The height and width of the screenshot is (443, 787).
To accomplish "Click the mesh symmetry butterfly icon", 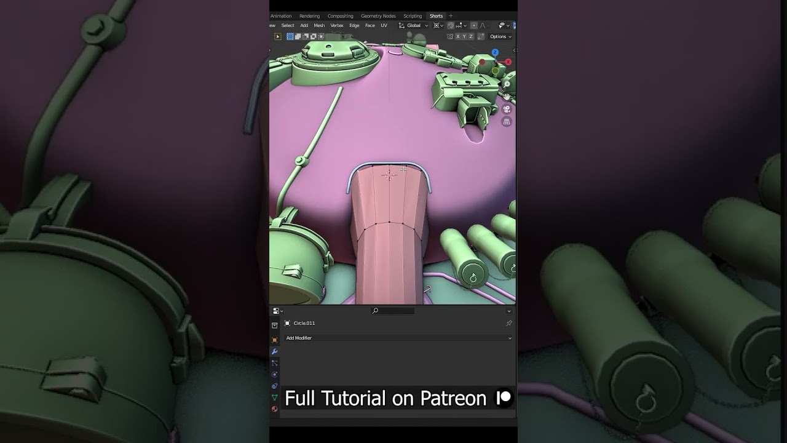I will 449,36.
